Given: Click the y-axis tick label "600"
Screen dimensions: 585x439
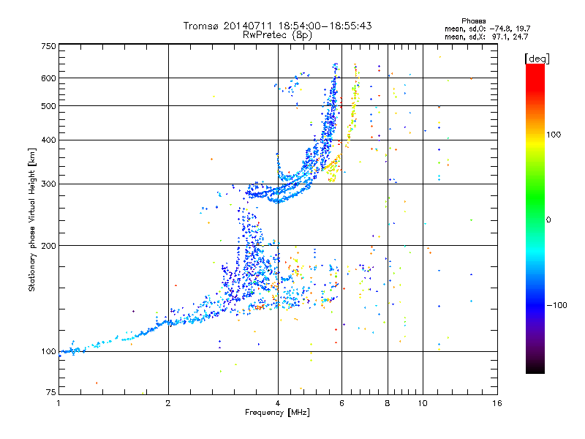Looking at the screenshot, I should point(48,78).
